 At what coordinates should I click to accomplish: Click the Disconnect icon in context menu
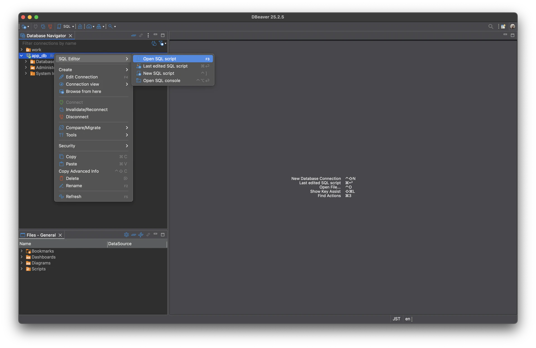tap(61, 117)
